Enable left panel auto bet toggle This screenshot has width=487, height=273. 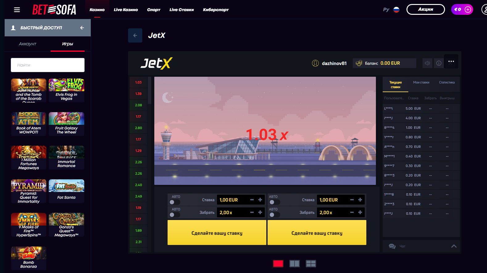(x=174, y=202)
